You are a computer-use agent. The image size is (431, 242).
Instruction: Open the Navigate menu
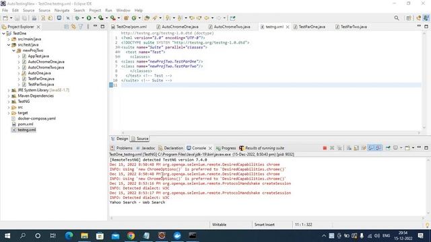[x=62, y=10]
